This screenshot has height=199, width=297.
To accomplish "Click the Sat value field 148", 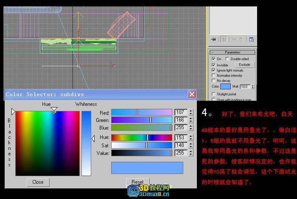I will [181, 145].
